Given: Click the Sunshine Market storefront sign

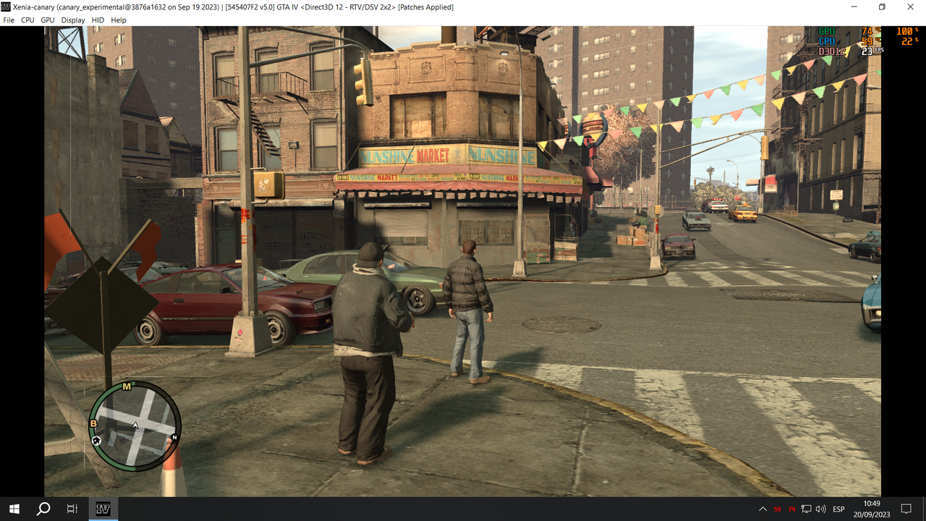Looking at the screenshot, I should (x=448, y=155).
